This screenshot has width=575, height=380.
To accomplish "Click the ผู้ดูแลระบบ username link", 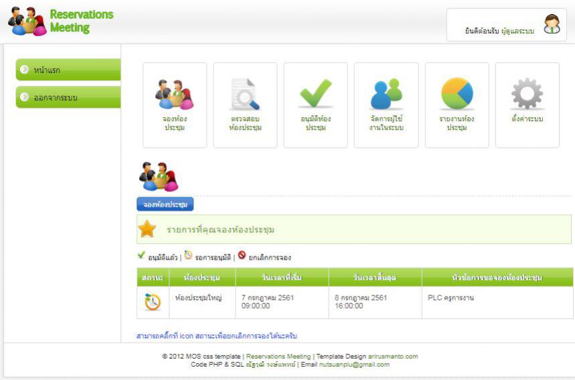I will pyautogui.click(x=518, y=31).
